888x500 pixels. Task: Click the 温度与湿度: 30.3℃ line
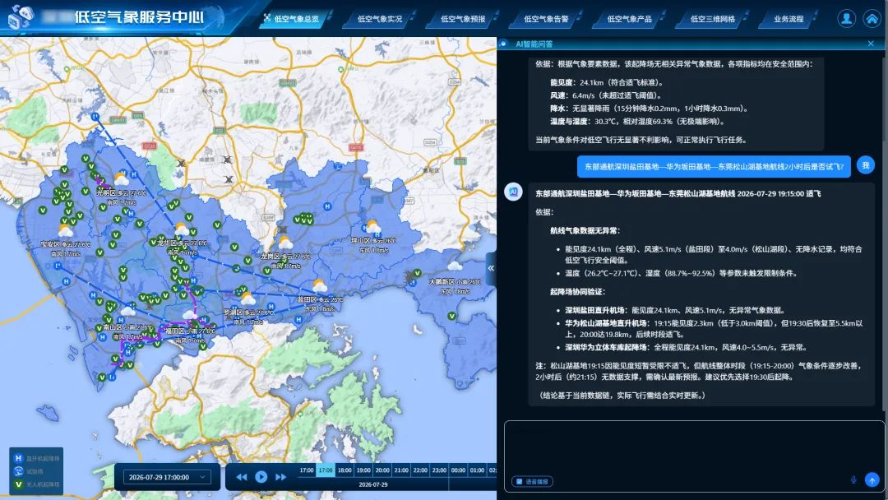coord(637,121)
